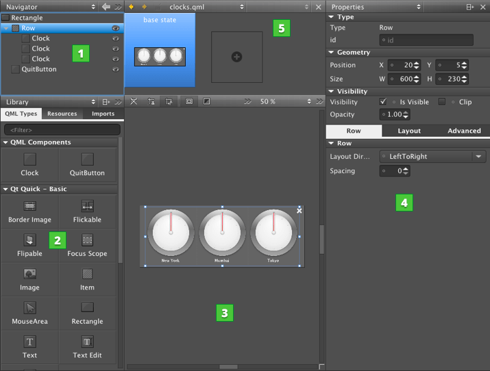Viewport: 490px width, 371px height.
Task: Collapse the Type section in Properties
Action: (331, 17)
